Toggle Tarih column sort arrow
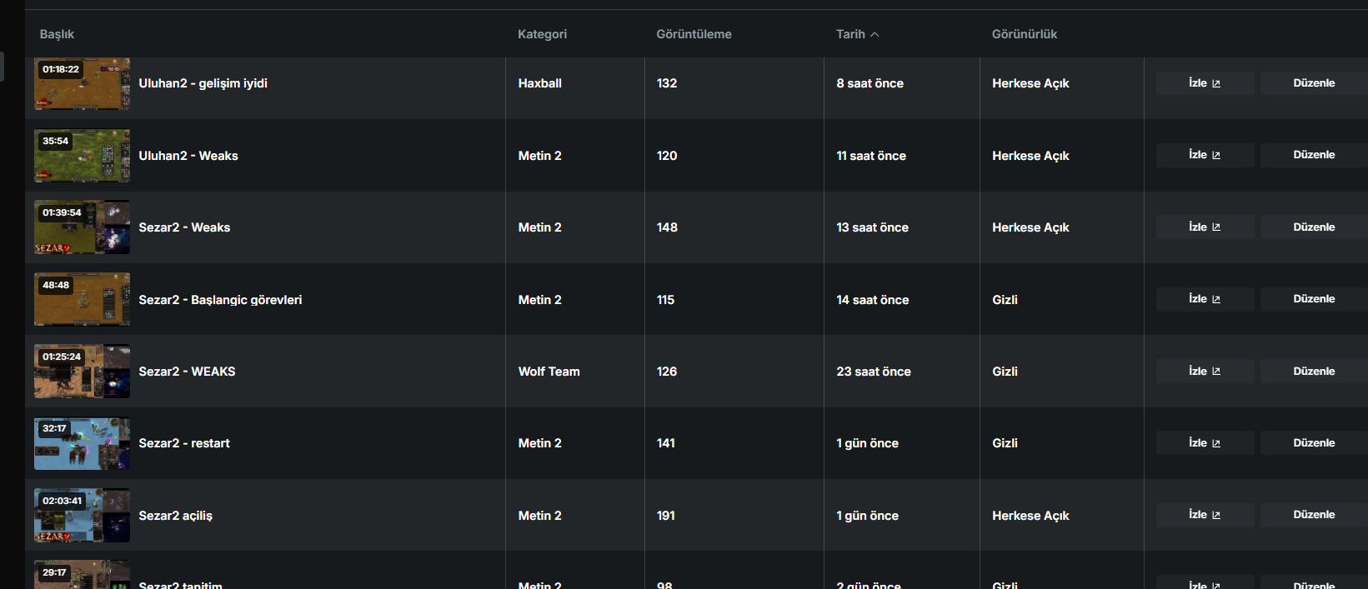This screenshot has height=589, width=1368. pyautogui.click(x=874, y=34)
